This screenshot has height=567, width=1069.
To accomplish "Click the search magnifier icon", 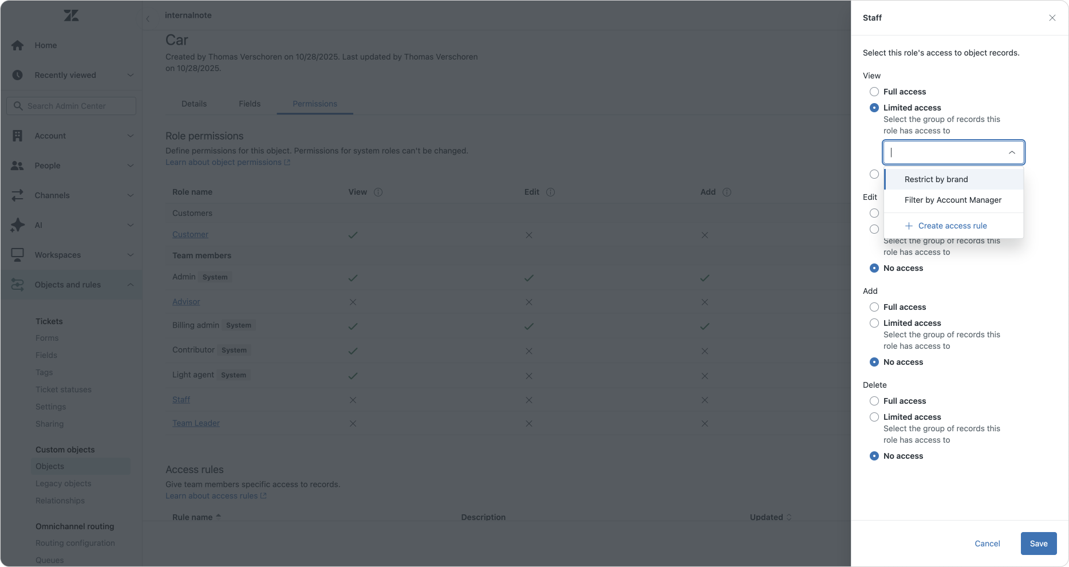I will point(18,106).
